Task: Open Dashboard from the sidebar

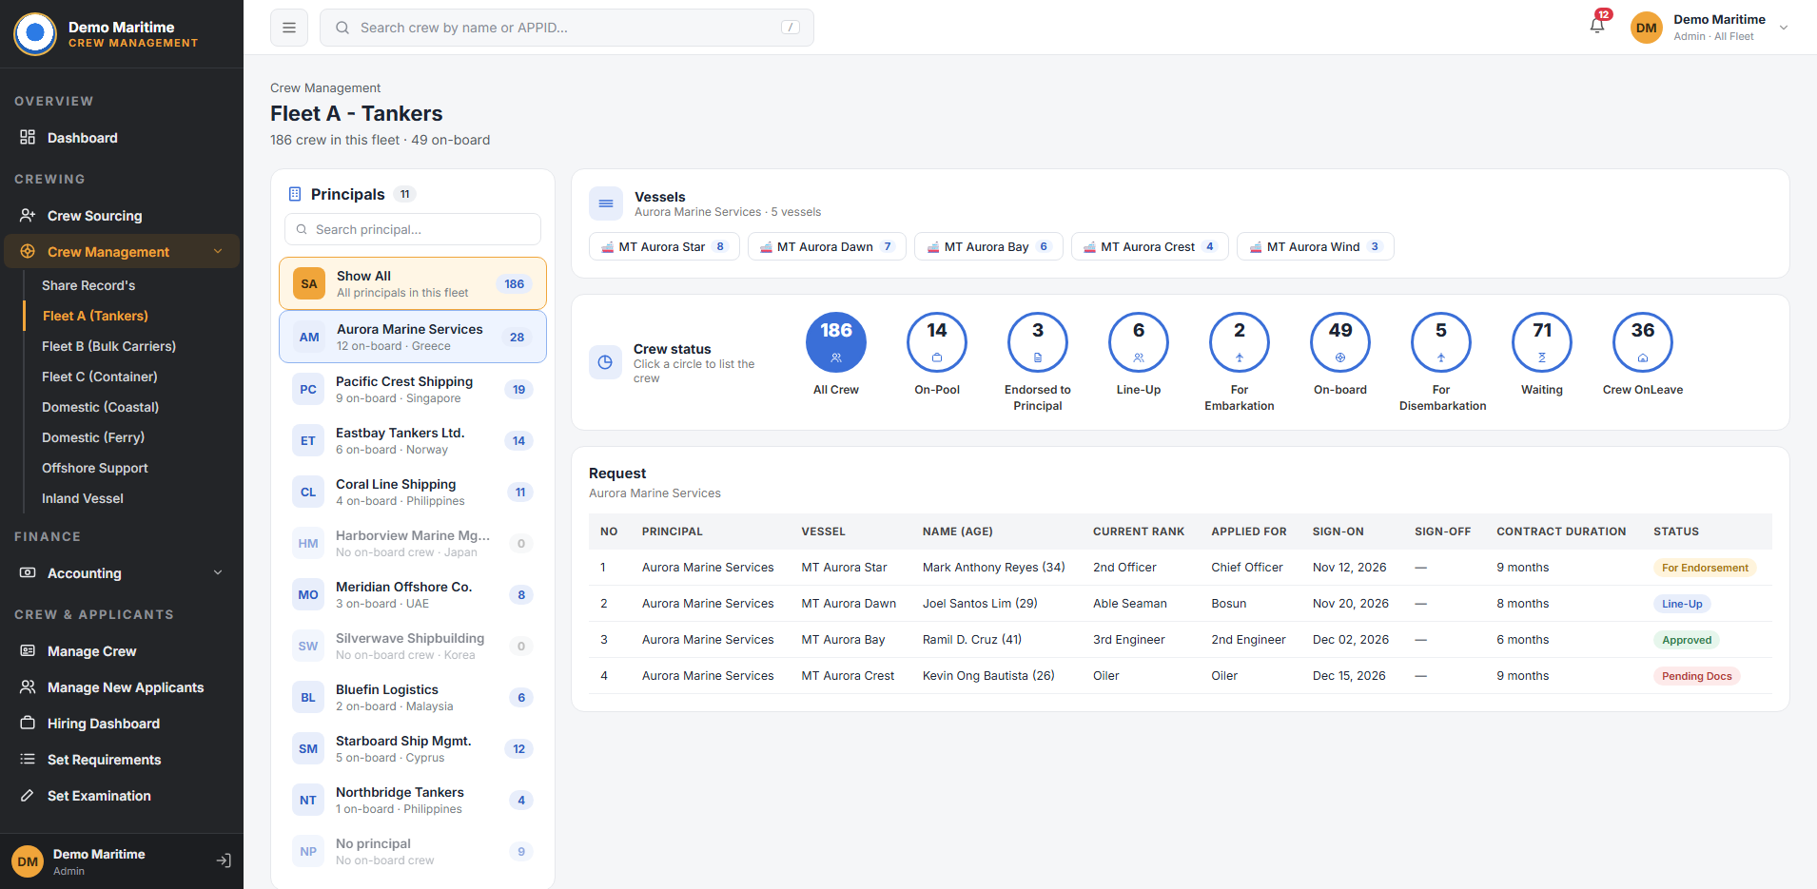Action: coord(120,138)
